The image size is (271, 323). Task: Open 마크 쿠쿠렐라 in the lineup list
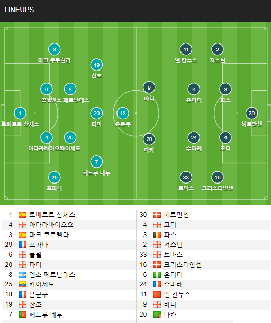[x=49, y=235]
